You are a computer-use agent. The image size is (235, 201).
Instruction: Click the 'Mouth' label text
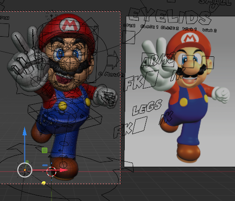(x=114, y=75)
